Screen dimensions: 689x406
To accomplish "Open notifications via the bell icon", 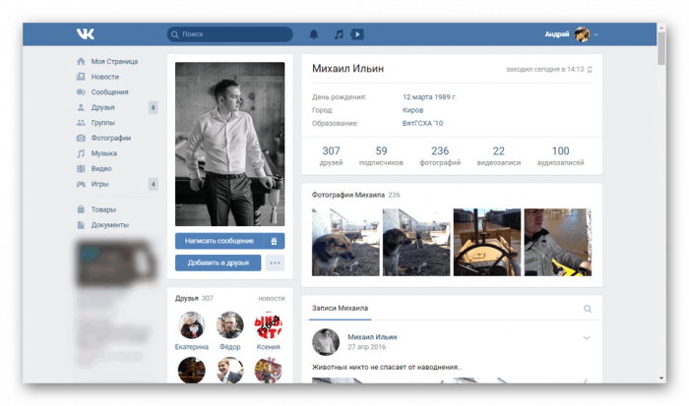I will [x=314, y=34].
